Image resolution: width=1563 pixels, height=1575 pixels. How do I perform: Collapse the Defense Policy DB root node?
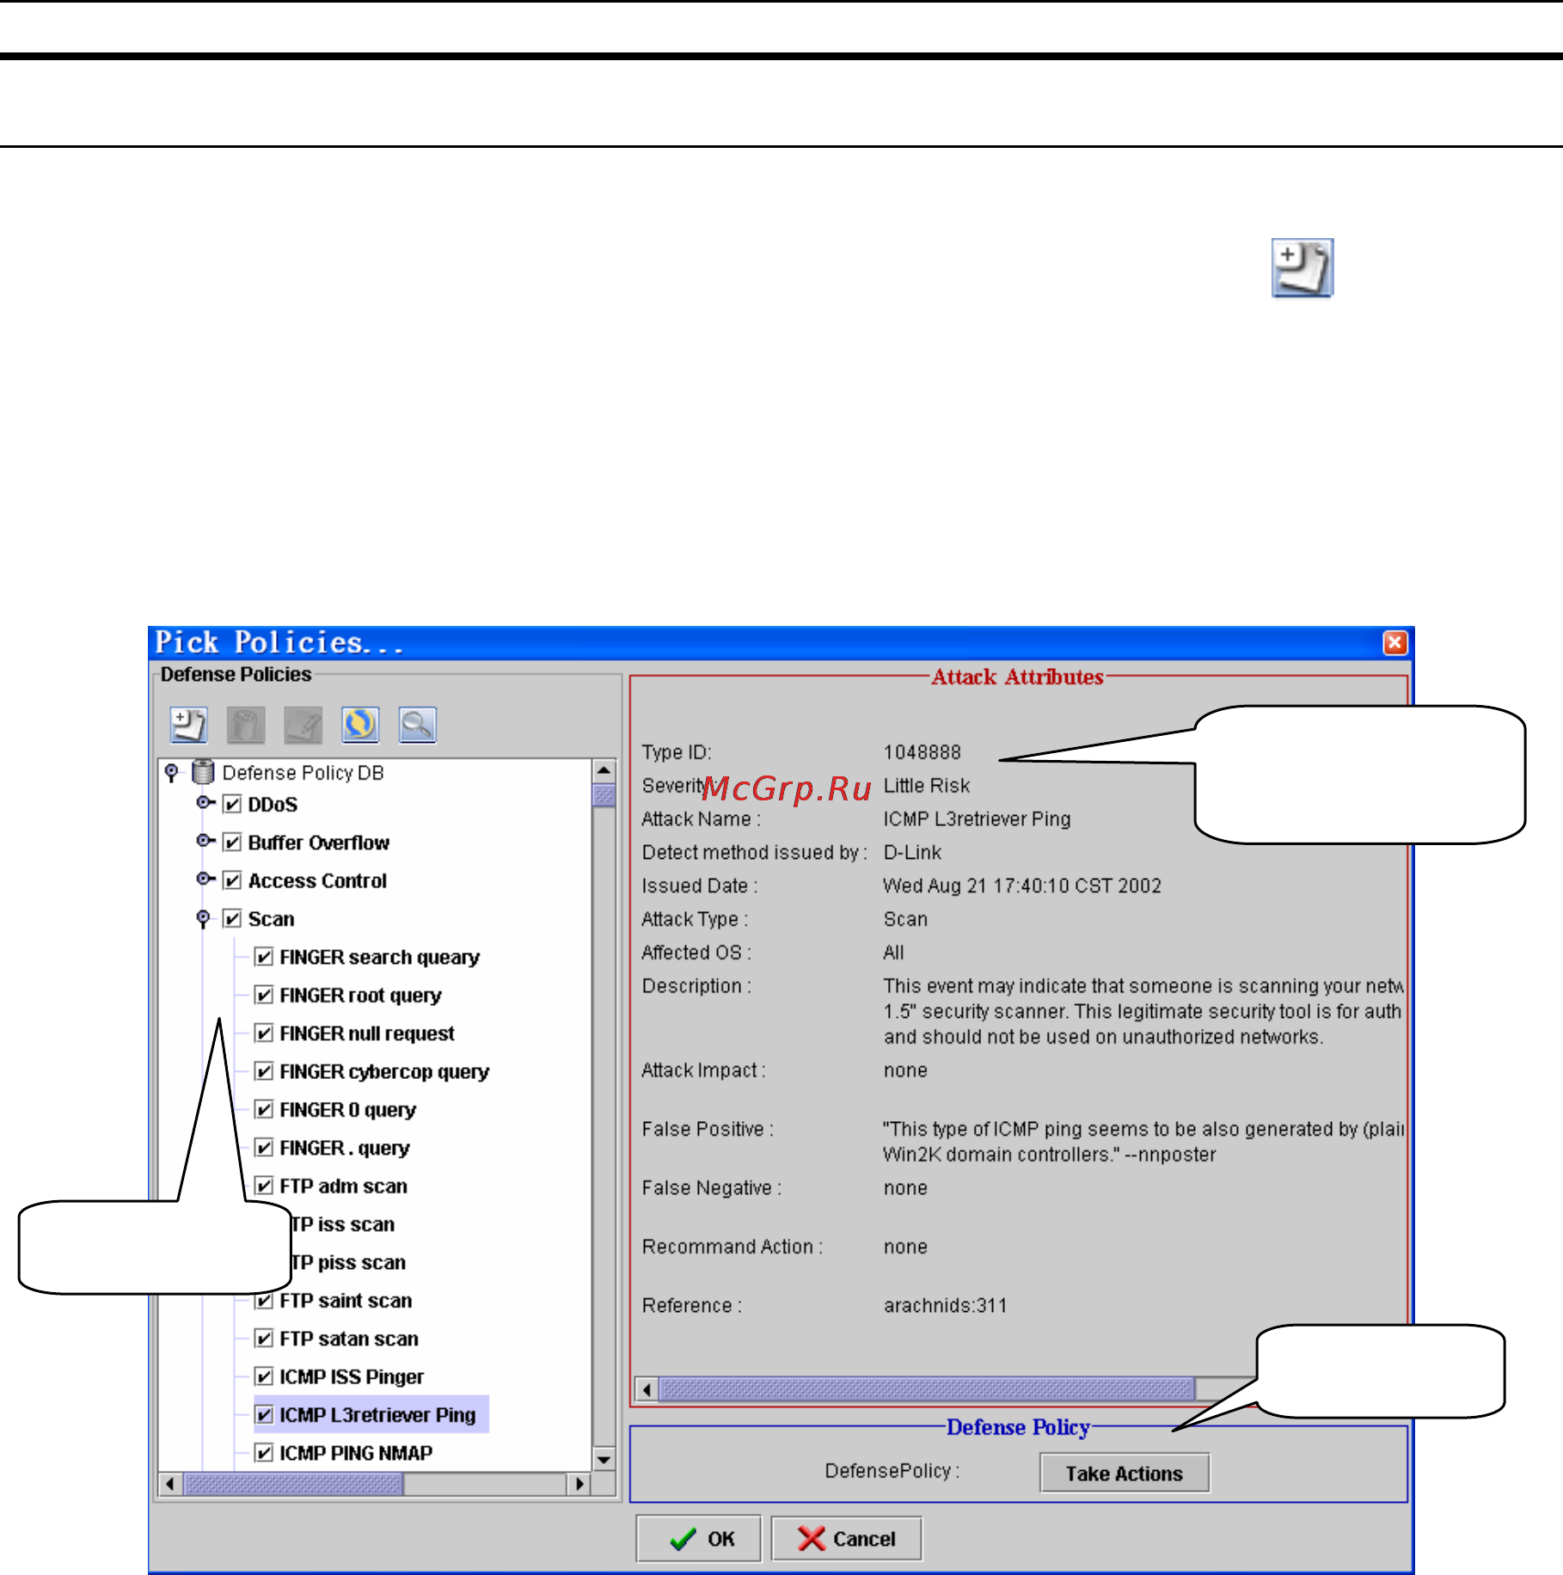tap(172, 772)
